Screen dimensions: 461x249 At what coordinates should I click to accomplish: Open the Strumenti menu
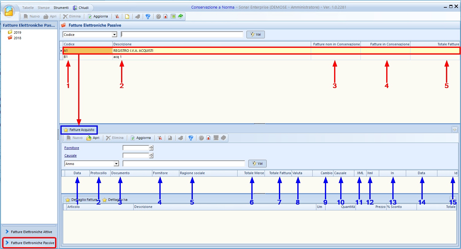[61, 8]
